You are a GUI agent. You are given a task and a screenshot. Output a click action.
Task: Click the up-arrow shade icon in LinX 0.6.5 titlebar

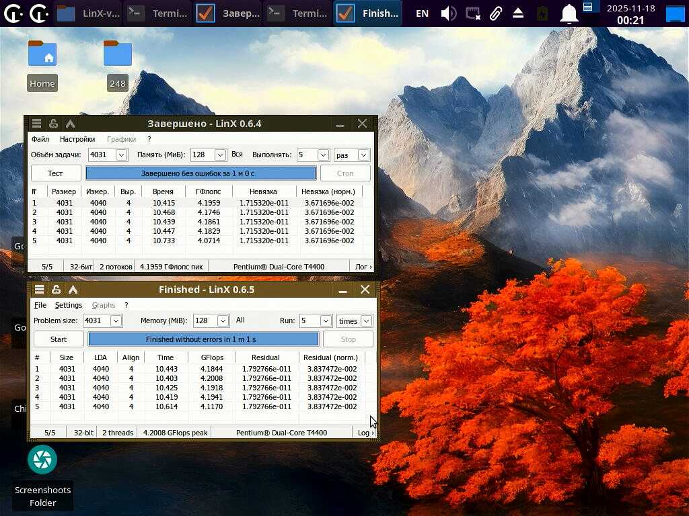point(73,290)
